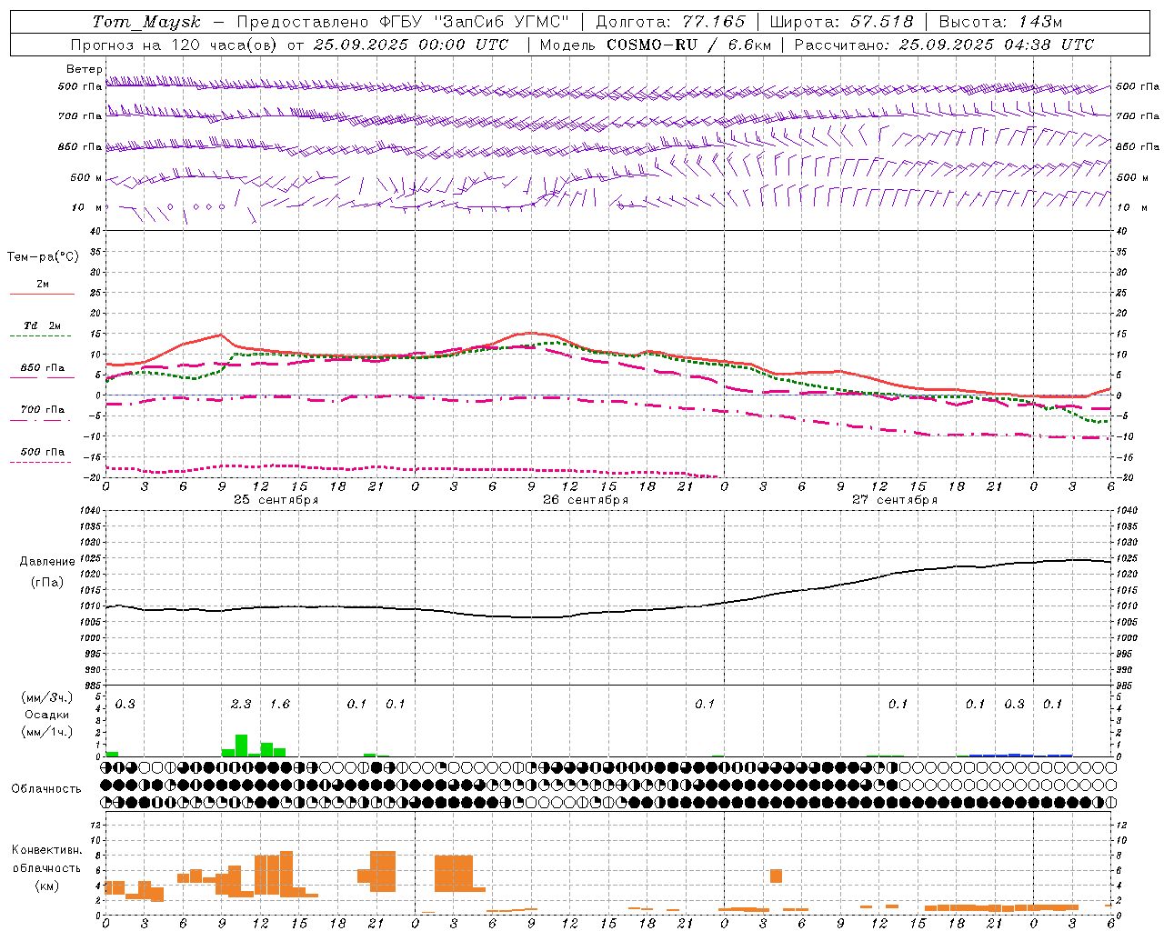Click the (мм/1ч.) unit label

click(x=47, y=732)
